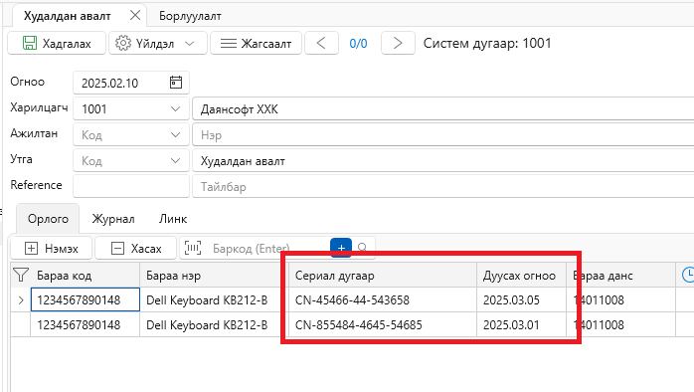Open the Линк tab

(173, 219)
